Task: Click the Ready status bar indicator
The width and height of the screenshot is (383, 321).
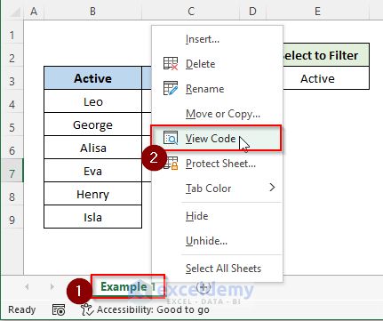Action: coord(22,309)
